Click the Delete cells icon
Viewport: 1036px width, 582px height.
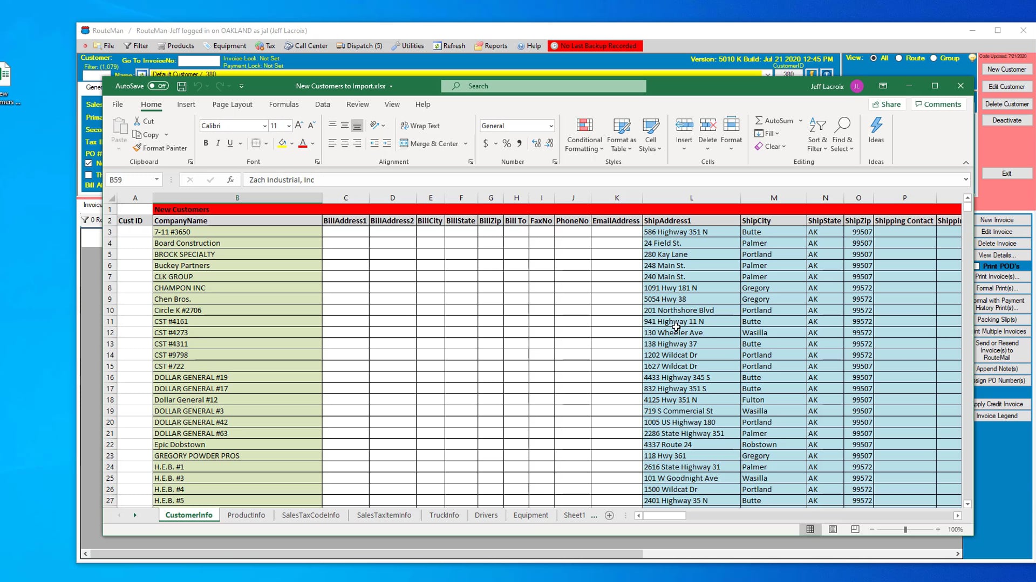point(707,126)
